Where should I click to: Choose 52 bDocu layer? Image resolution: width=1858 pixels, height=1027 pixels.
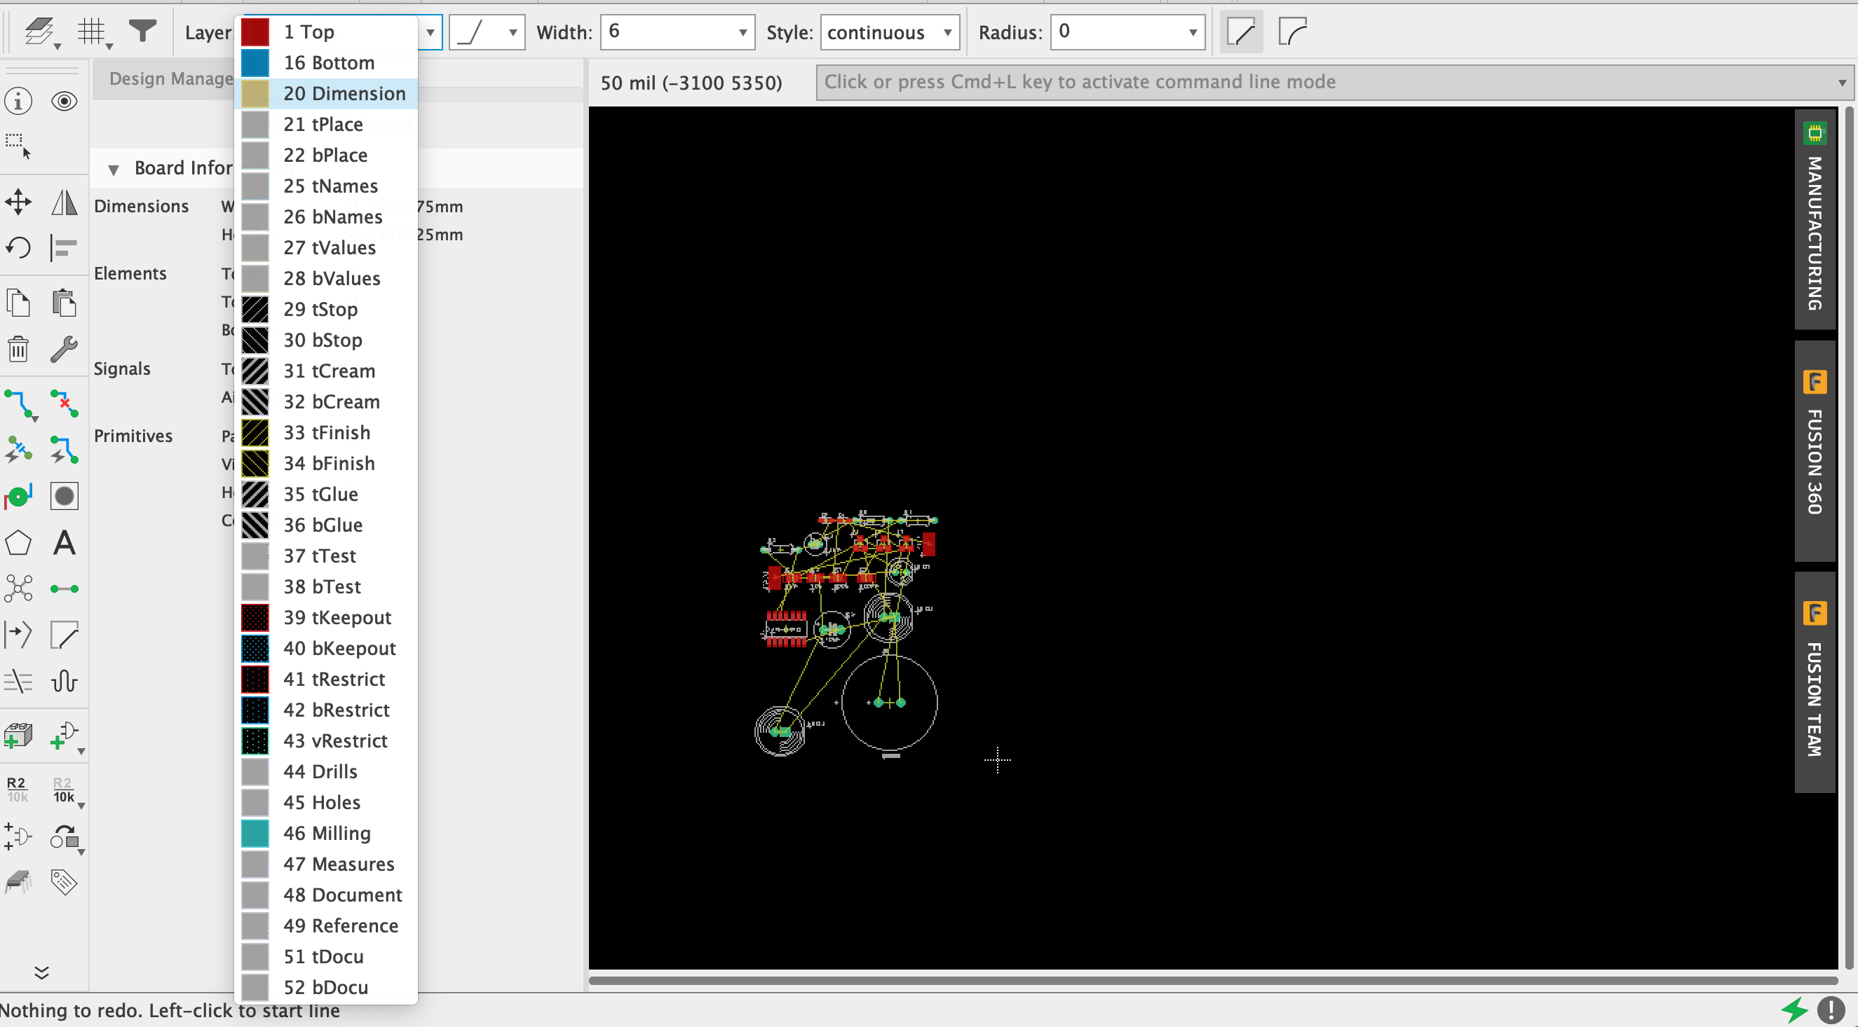point(327,987)
